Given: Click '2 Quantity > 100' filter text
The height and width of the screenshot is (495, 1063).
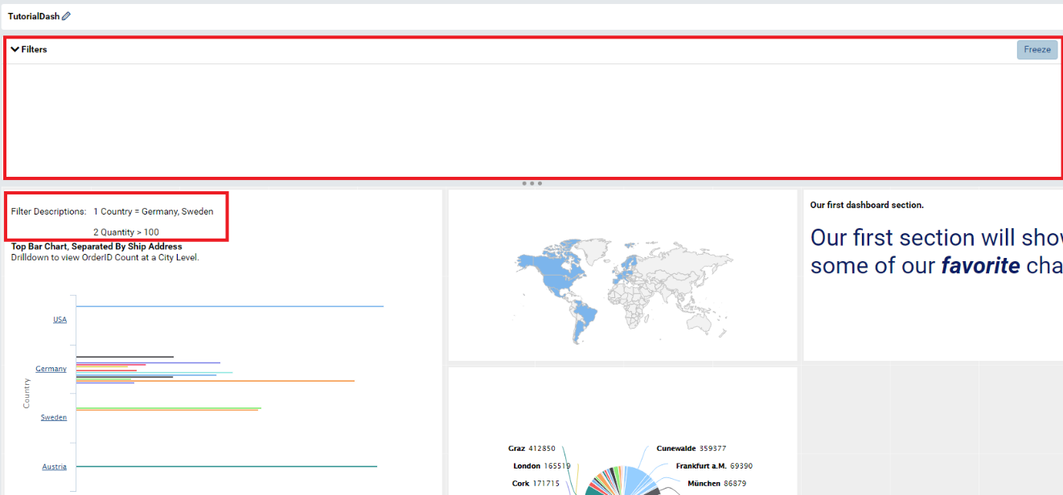Looking at the screenshot, I should (126, 233).
